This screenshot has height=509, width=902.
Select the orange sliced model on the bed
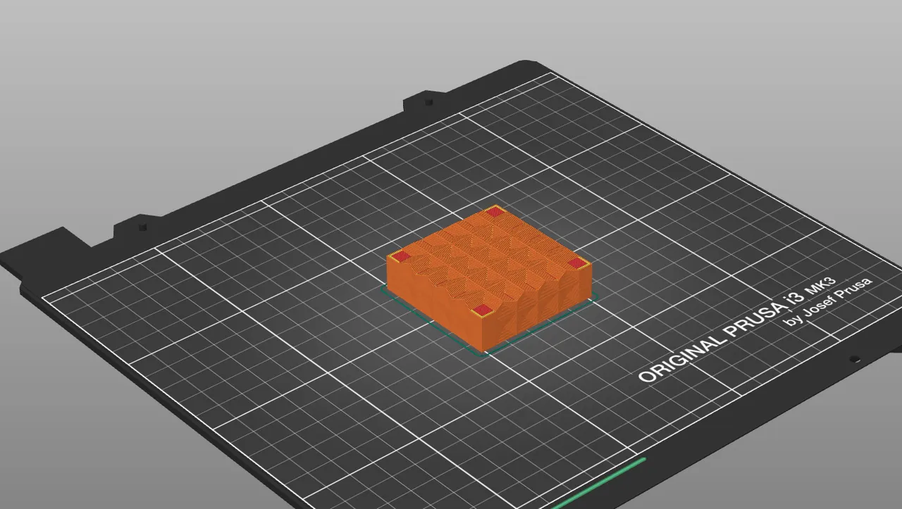coord(488,278)
